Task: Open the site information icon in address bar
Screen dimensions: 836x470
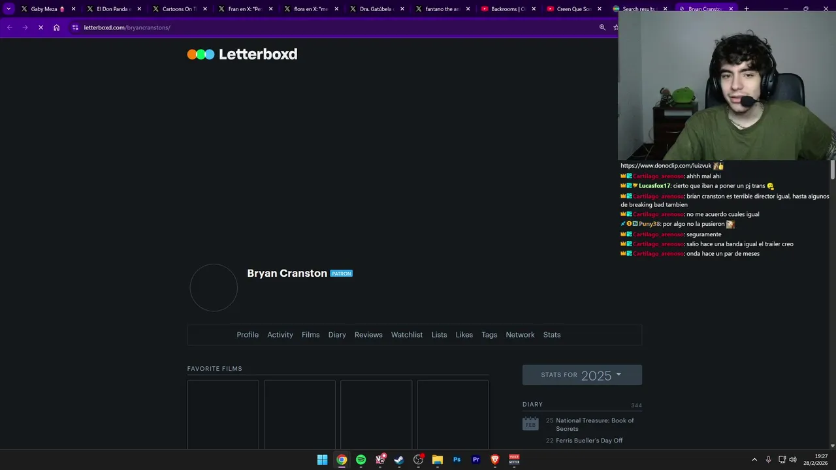Action: pyautogui.click(x=75, y=27)
